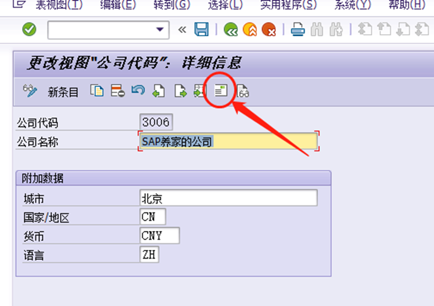Viewport: 434px width, 306px height.
Task: Go to next page icon
Action: [403, 29]
